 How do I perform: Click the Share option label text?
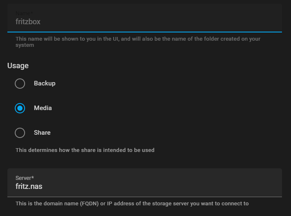(x=42, y=133)
